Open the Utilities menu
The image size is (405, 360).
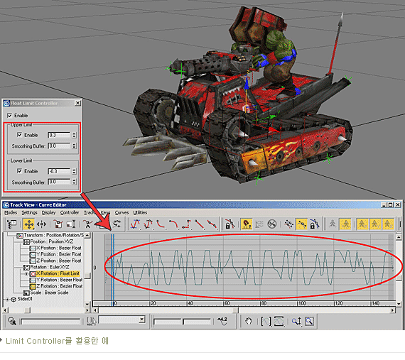coord(140,212)
